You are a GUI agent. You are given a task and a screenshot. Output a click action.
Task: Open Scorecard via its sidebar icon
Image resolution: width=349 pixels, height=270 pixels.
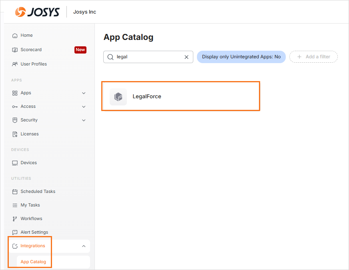click(15, 50)
